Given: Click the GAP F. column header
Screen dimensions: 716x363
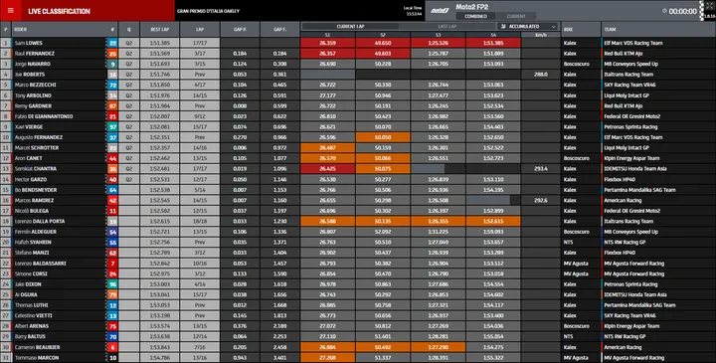Looking at the screenshot, I should click(x=279, y=29).
